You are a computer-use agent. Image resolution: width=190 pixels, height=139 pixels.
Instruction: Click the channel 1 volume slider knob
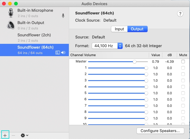click(146, 68)
